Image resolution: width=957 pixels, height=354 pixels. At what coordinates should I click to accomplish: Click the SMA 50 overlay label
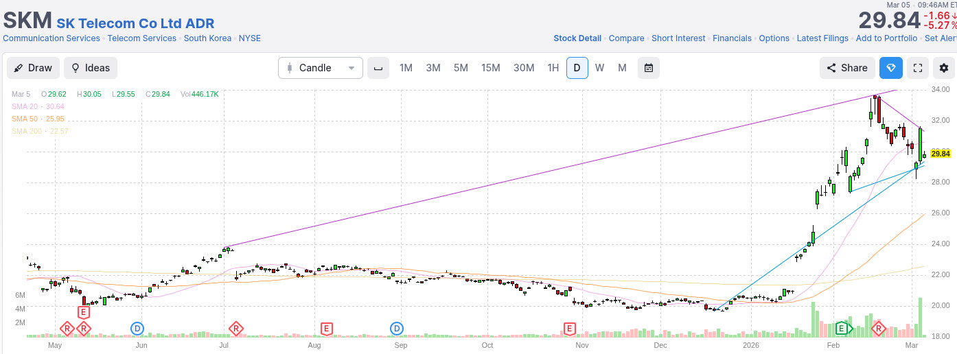(38, 119)
